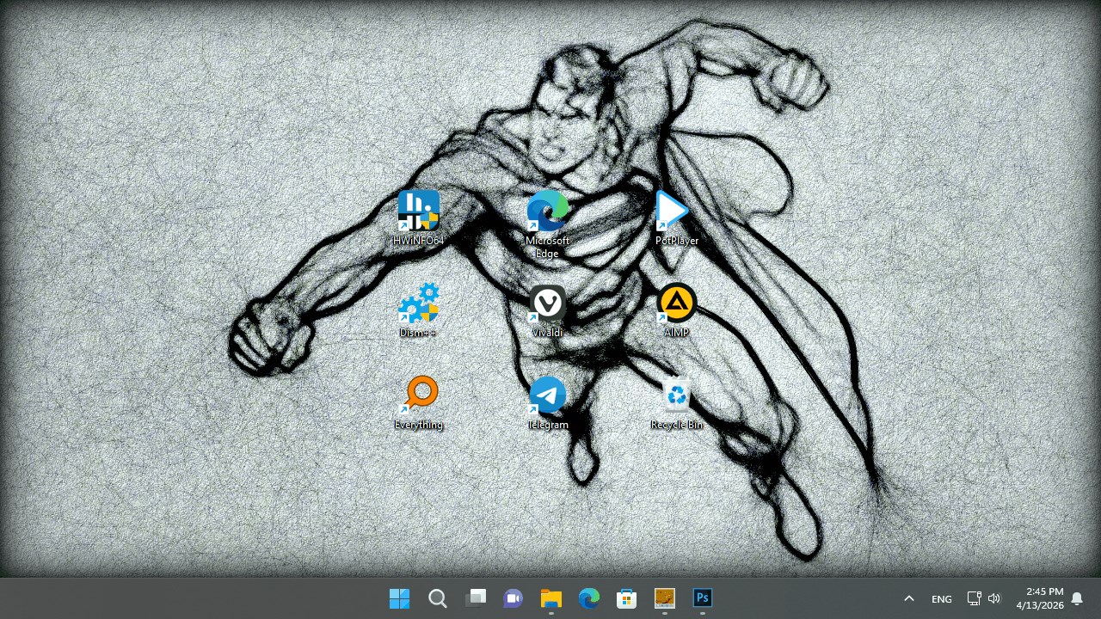Click the ENG language indicator
This screenshot has width=1101, height=619.
tap(942, 599)
